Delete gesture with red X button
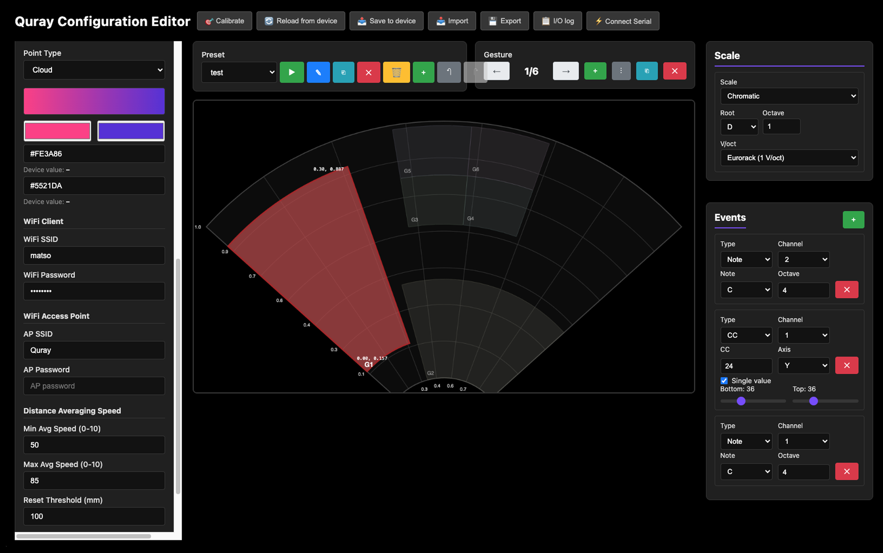The width and height of the screenshot is (883, 553). pos(674,71)
